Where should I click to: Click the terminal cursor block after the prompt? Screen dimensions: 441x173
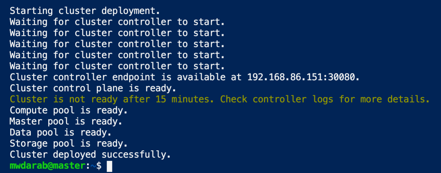pos(109,166)
